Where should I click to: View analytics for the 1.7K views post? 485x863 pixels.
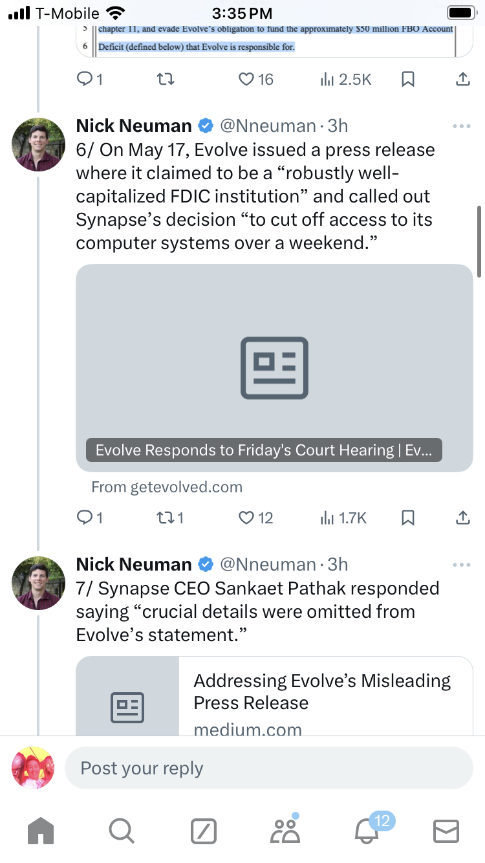pyautogui.click(x=343, y=518)
